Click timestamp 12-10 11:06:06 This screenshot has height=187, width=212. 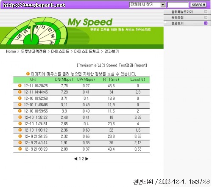[x=36, y=105]
